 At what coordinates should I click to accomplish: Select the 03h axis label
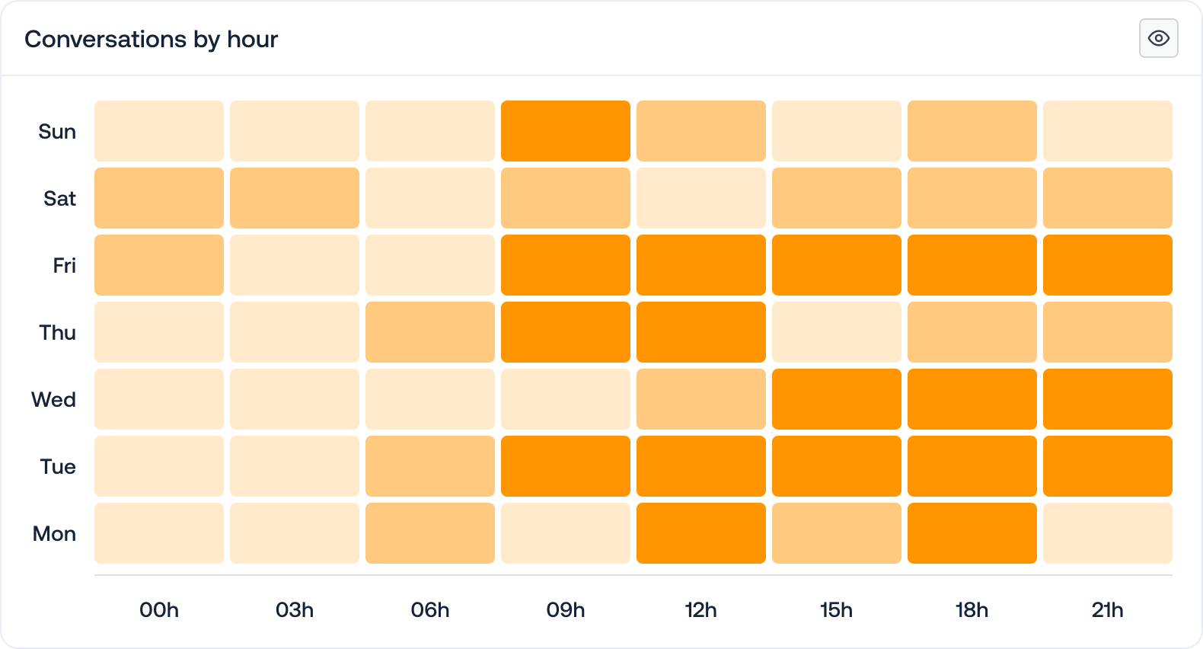[293, 609]
